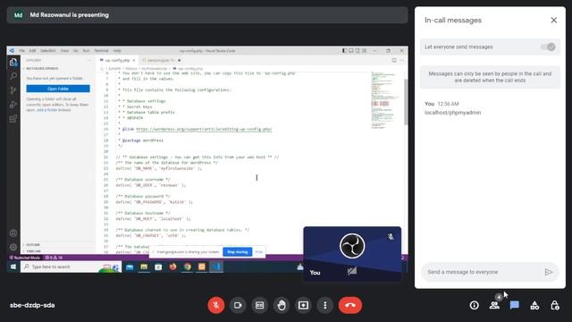Toggle Let everyone send messages switch

[548, 47]
